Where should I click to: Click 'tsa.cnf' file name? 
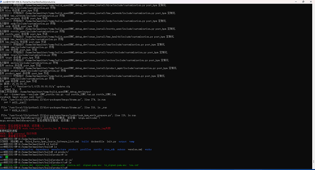tap(134, 165)
